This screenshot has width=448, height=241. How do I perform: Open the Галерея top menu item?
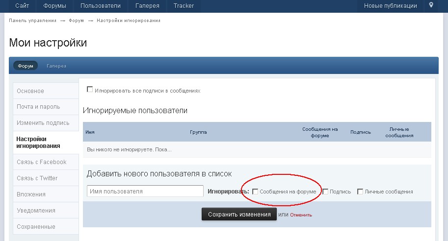[147, 6]
